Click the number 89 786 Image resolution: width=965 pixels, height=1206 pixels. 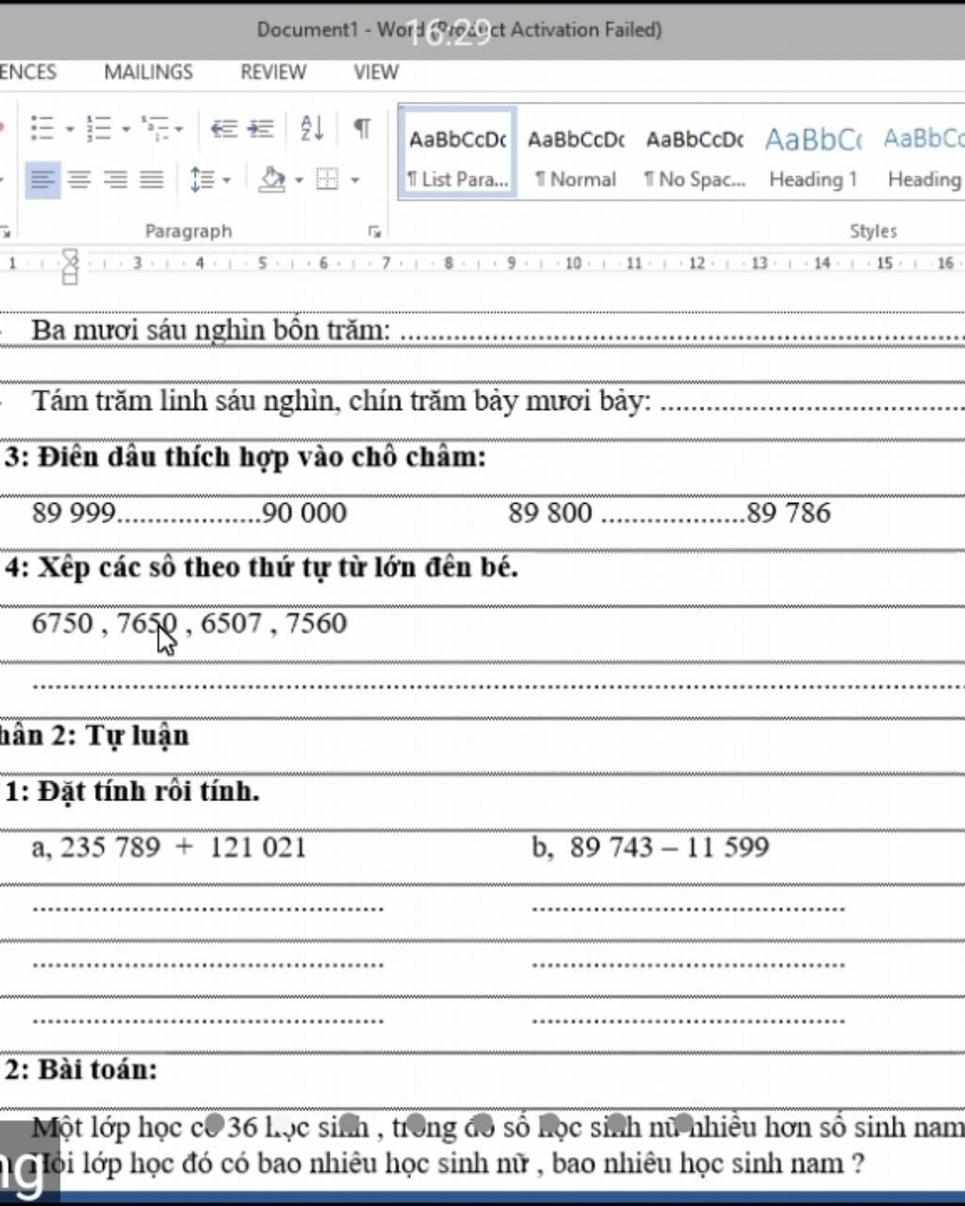(x=789, y=513)
